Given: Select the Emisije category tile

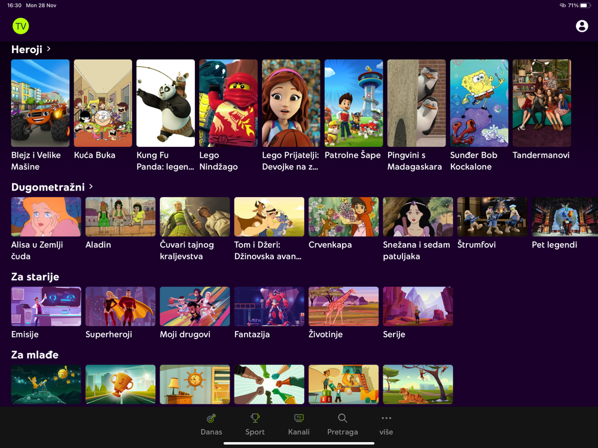Looking at the screenshot, I should click(46, 306).
